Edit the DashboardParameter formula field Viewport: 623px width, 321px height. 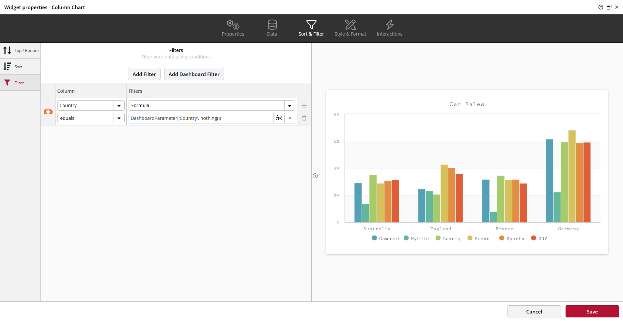coord(201,118)
